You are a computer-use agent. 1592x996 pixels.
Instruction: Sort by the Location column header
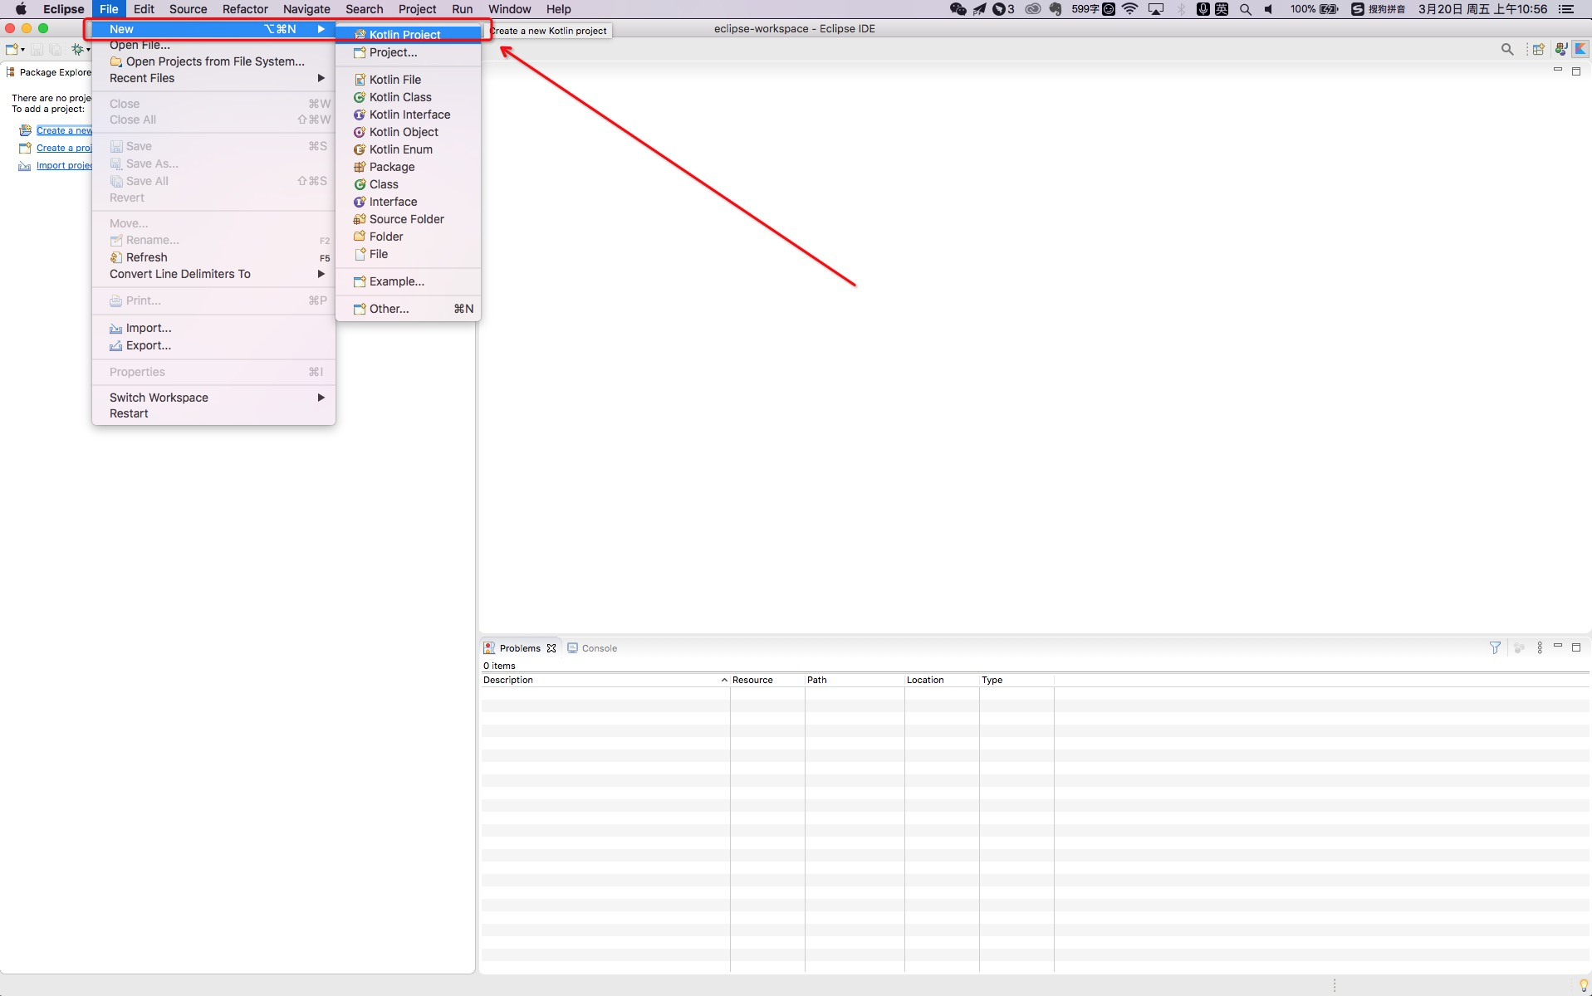pyautogui.click(x=942, y=680)
